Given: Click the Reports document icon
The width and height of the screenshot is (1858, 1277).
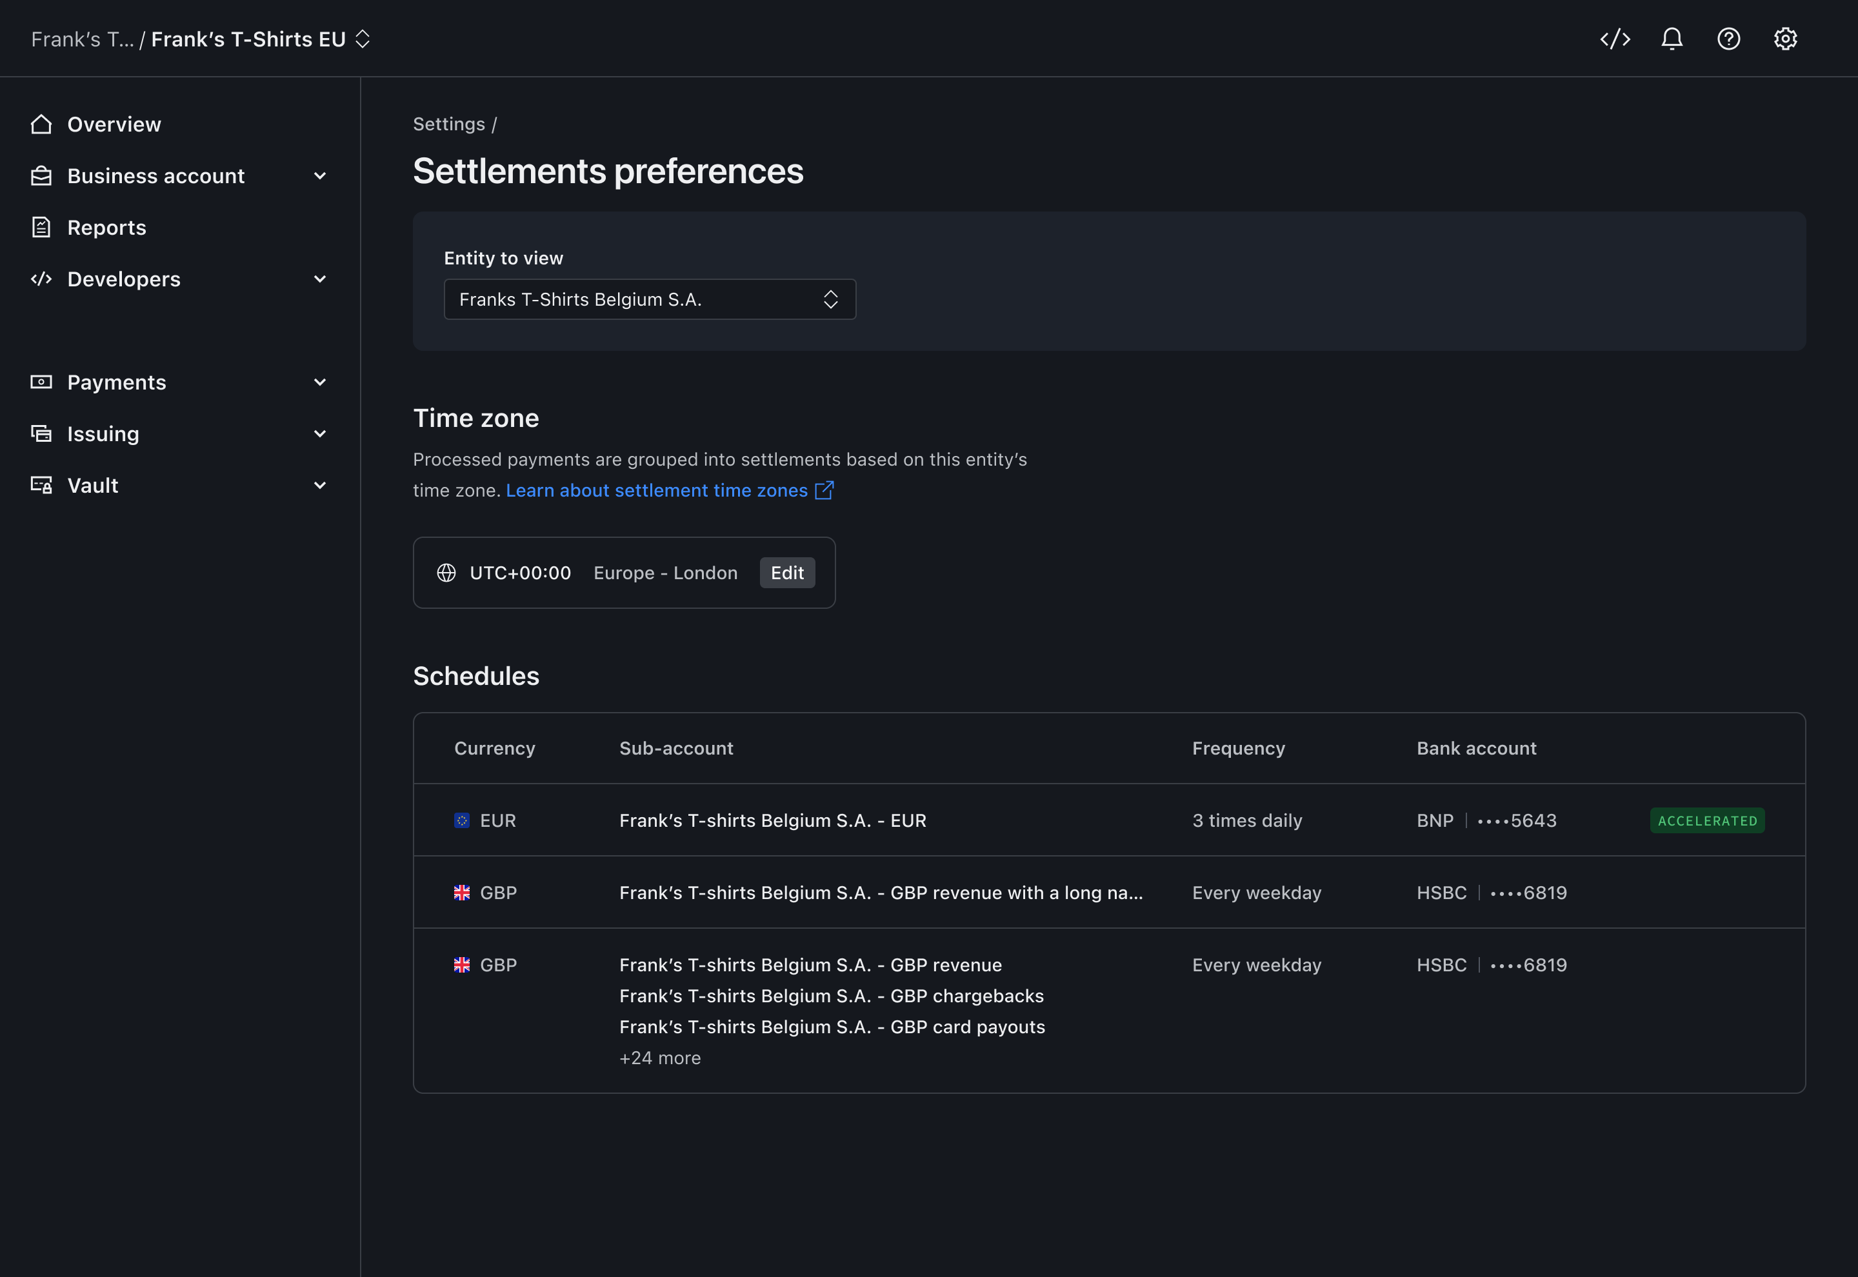Looking at the screenshot, I should coord(41,227).
